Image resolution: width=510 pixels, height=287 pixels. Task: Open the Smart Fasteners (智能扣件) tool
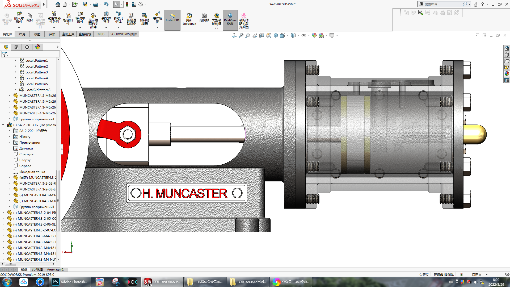click(x=68, y=19)
